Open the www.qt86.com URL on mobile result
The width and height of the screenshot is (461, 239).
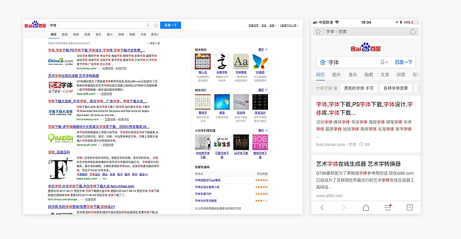tap(329, 195)
